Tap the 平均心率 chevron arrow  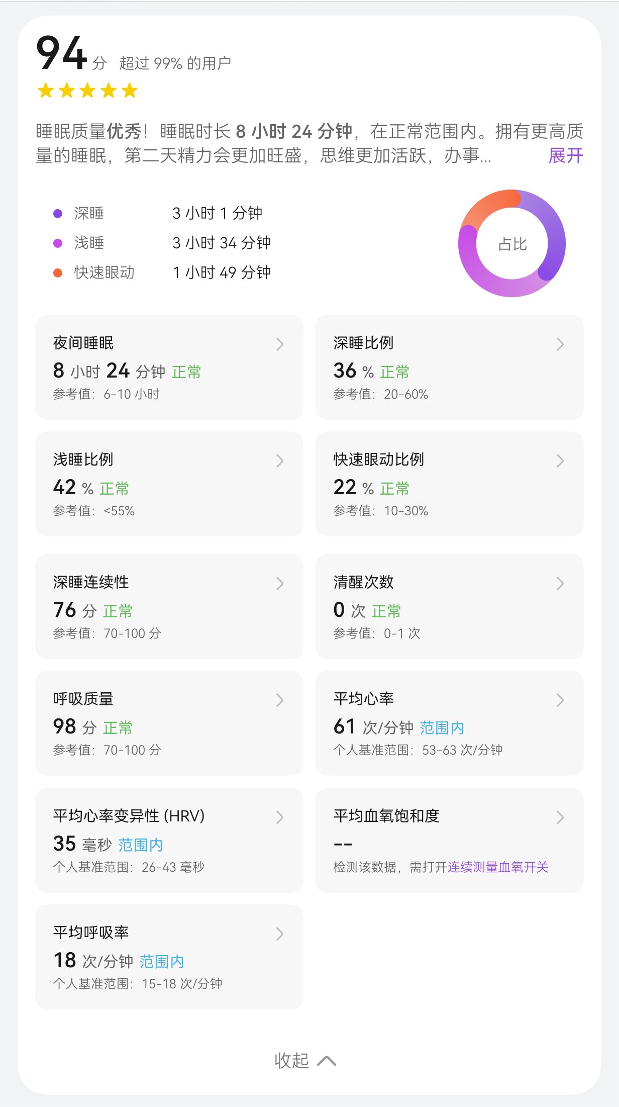[x=560, y=700]
